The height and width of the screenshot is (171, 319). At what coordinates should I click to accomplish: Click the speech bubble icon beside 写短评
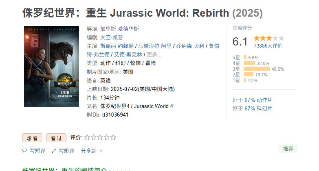(24, 151)
